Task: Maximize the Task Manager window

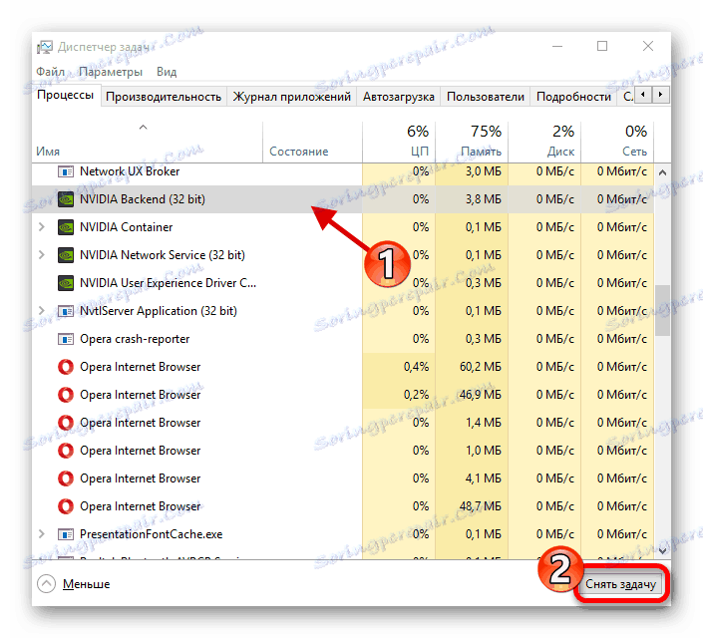Action: (x=602, y=46)
